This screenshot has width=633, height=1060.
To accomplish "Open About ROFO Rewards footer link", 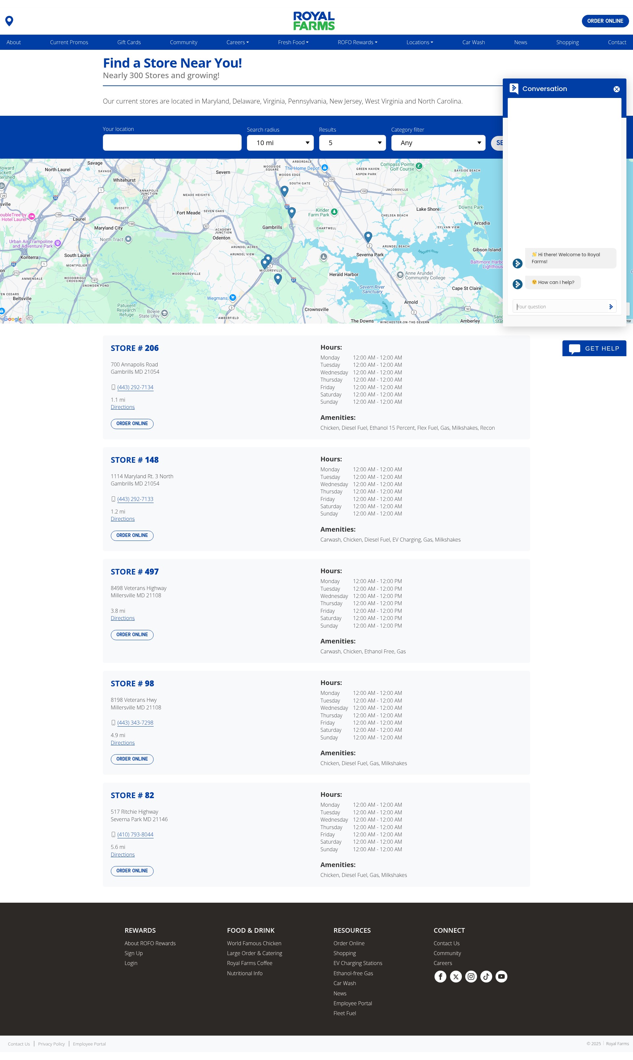I will (x=150, y=943).
